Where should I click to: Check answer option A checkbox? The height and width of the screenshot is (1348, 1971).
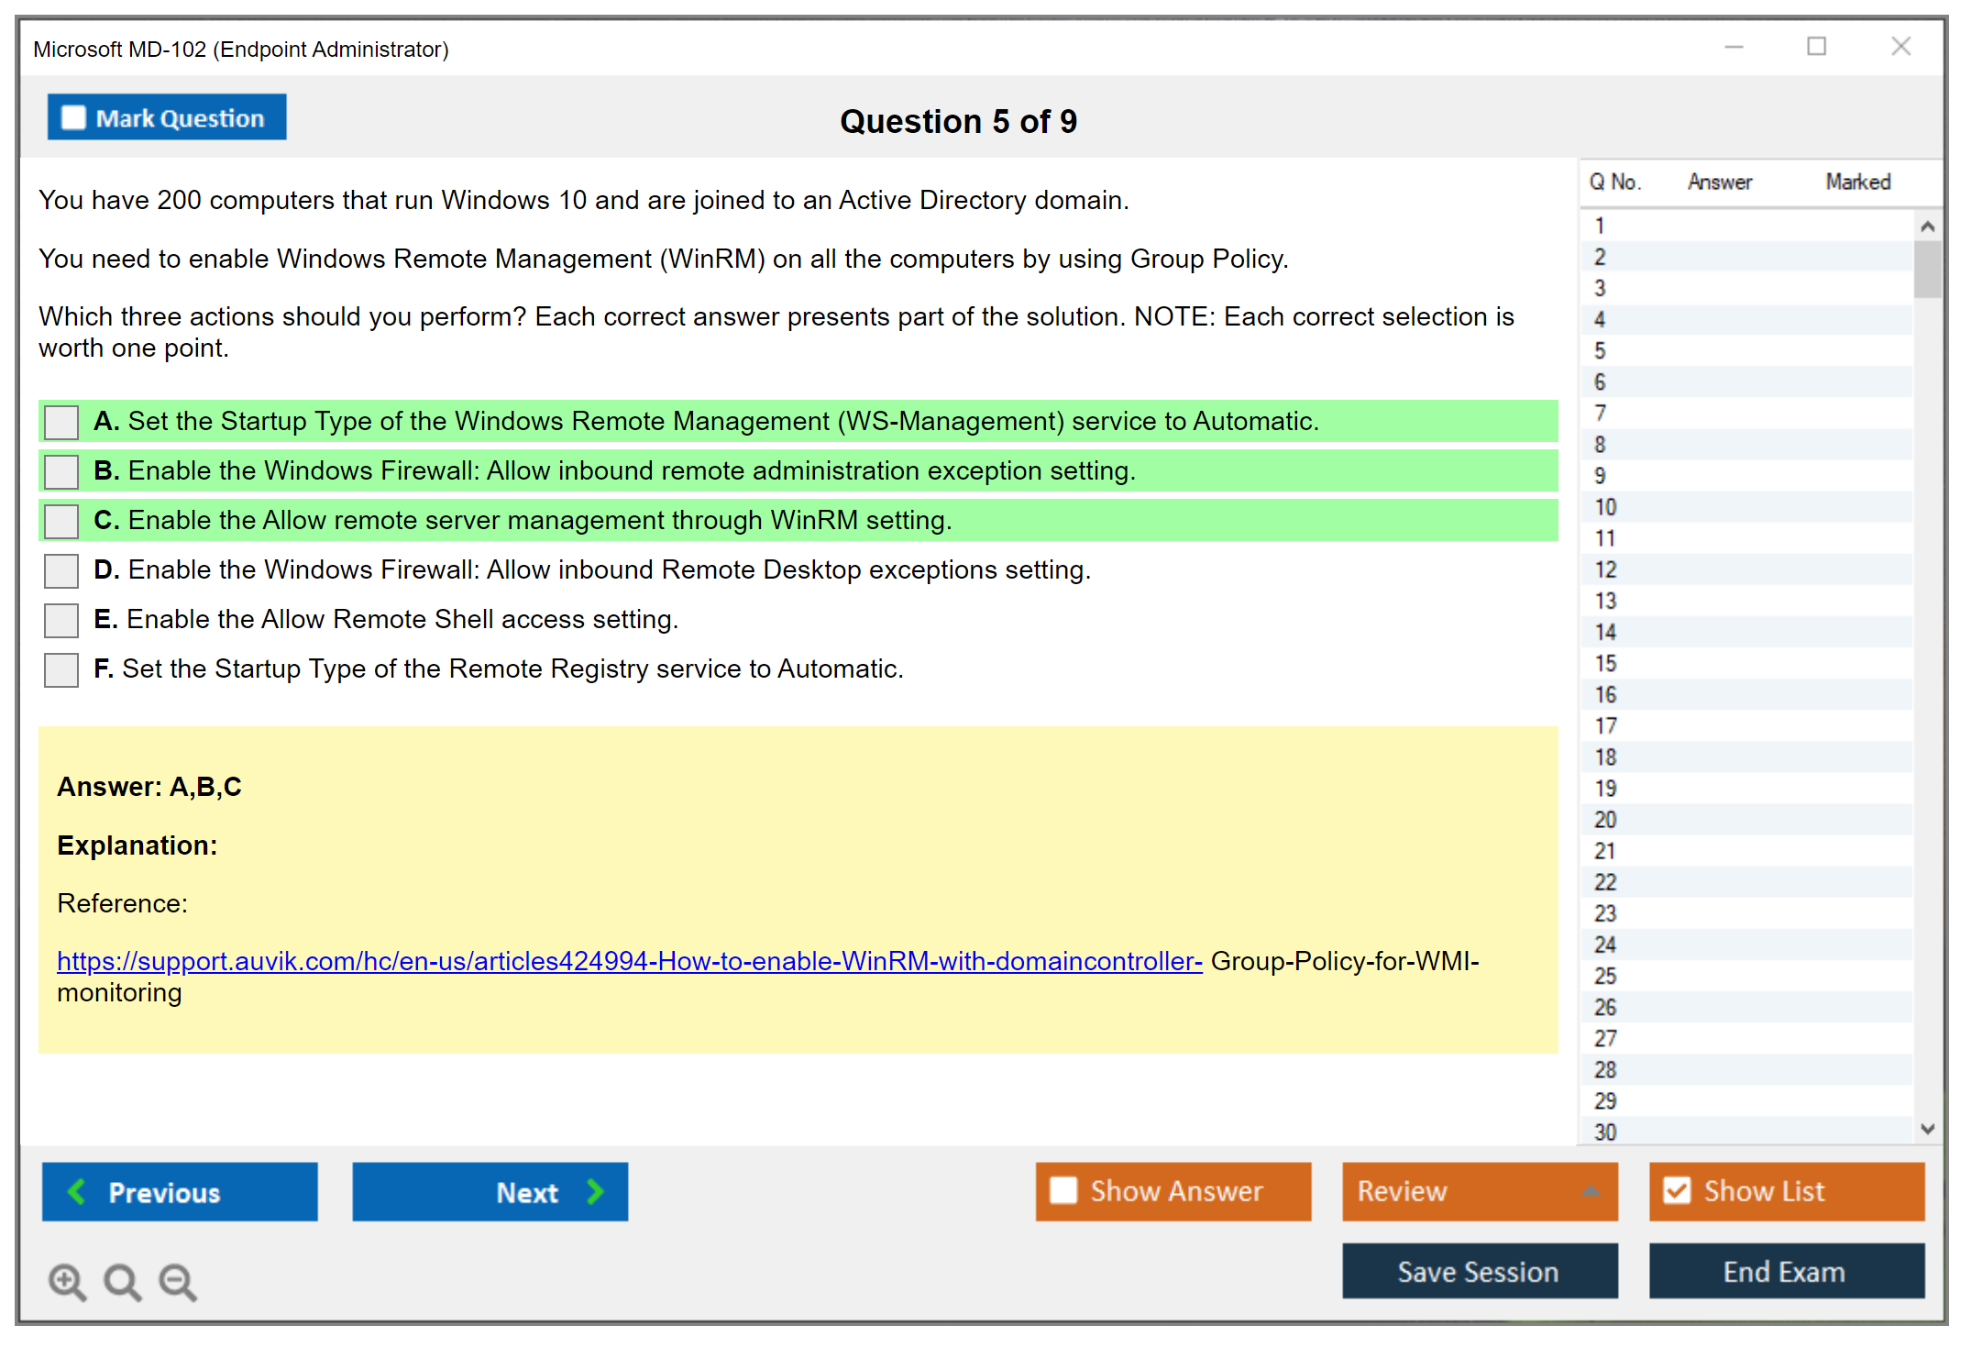(61, 422)
